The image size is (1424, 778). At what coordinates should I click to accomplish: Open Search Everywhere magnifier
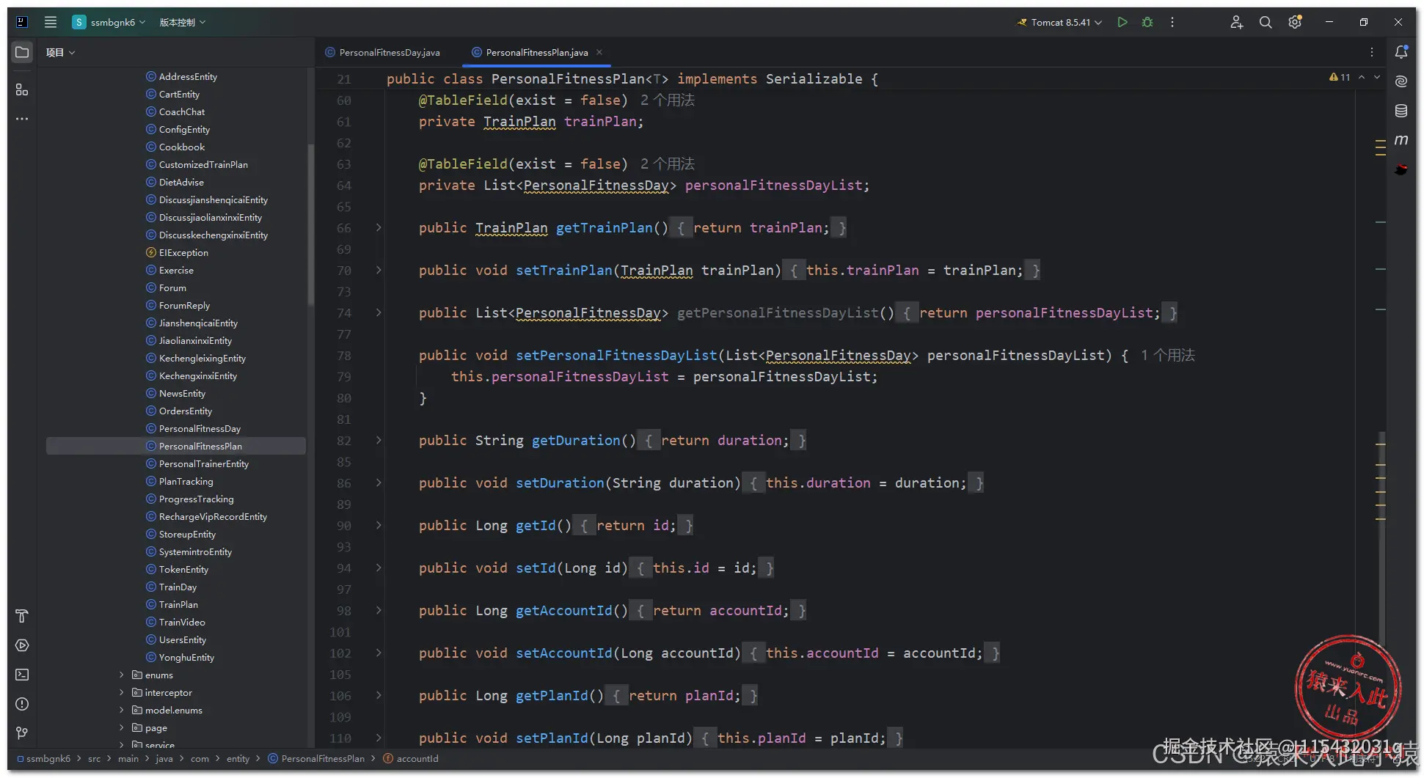(x=1266, y=22)
